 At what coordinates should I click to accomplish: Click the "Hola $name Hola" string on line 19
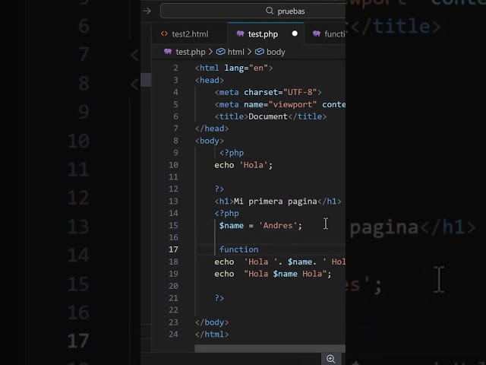pyautogui.click(x=286, y=274)
